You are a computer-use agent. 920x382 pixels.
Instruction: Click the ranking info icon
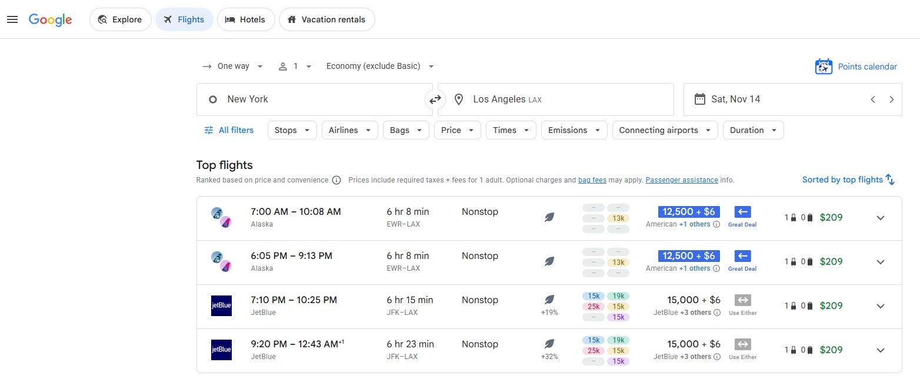coord(336,180)
